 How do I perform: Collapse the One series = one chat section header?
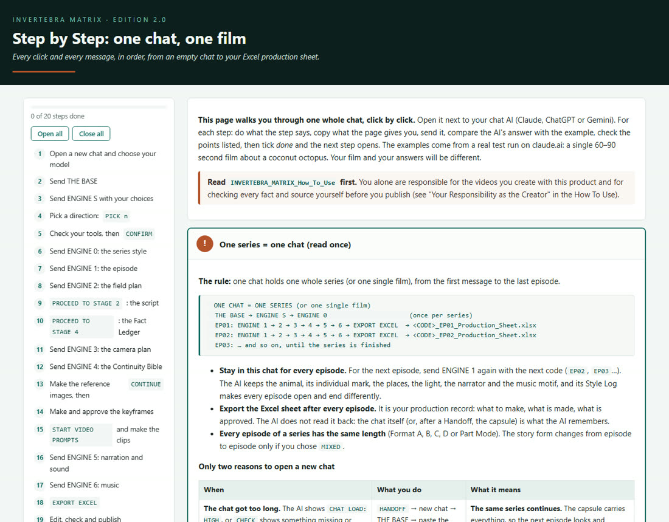(417, 244)
